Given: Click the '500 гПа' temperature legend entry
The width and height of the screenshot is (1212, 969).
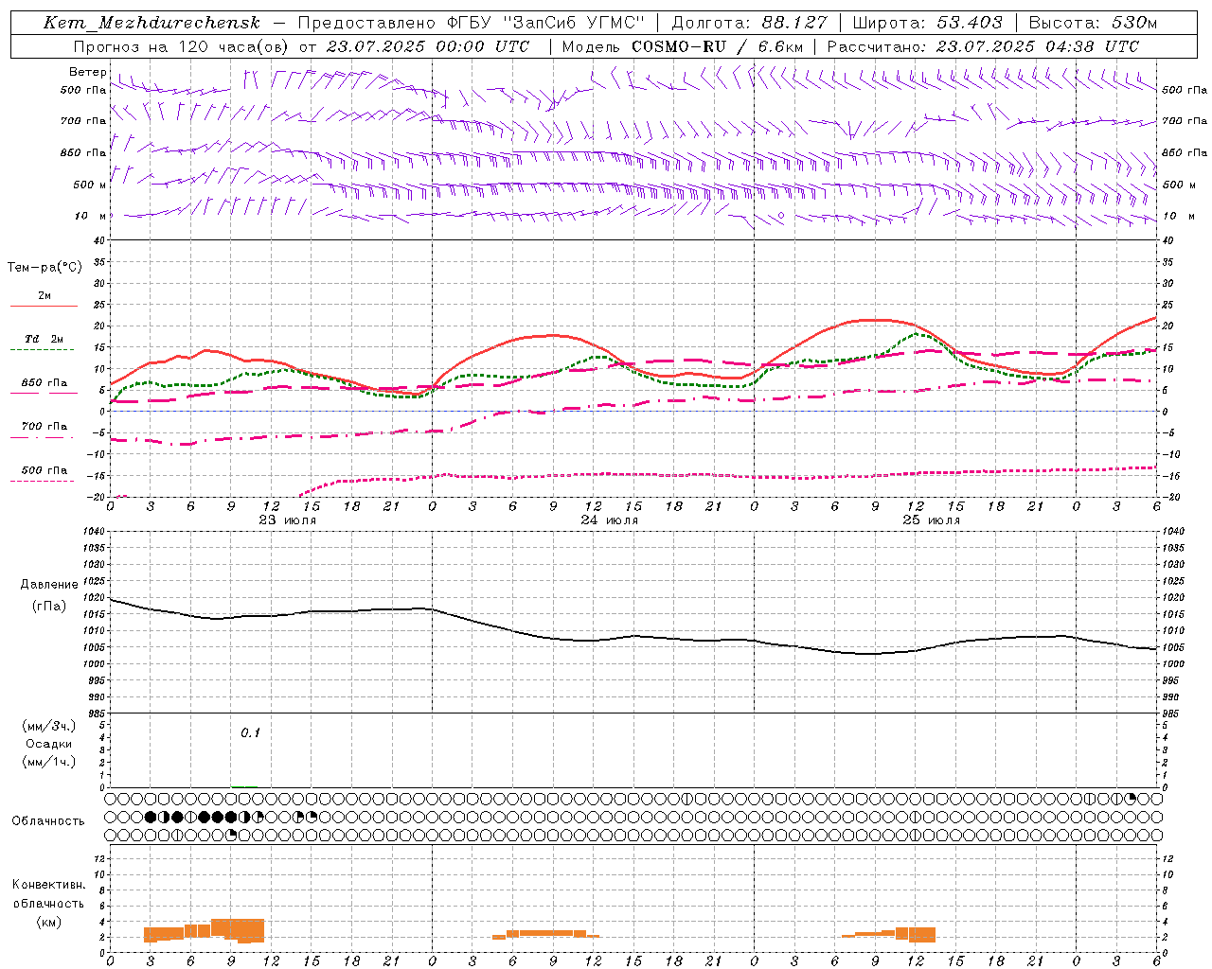Looking at the screenshot, I should pyautogui.click(x=44, y=470).
